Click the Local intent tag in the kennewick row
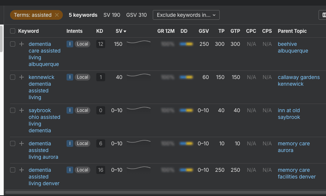 (83, 77)
